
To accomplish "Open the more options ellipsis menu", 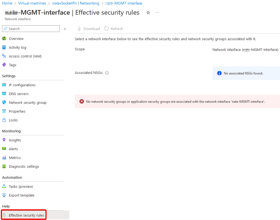I will [157, 12].
